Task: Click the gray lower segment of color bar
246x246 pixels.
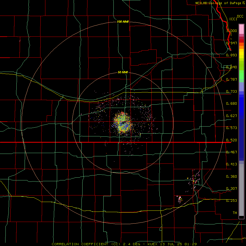Action: 241,190
